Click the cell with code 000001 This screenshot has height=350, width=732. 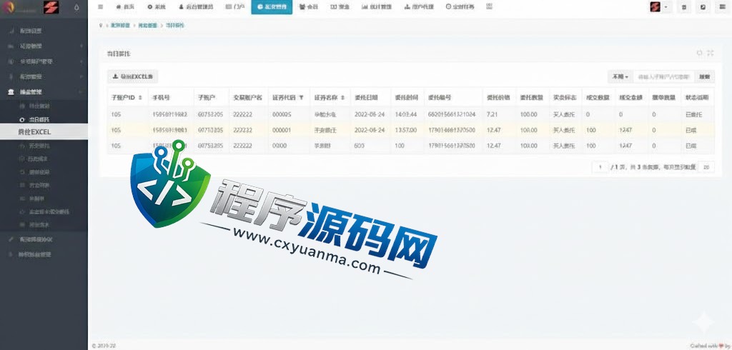(x=282, y=130)
